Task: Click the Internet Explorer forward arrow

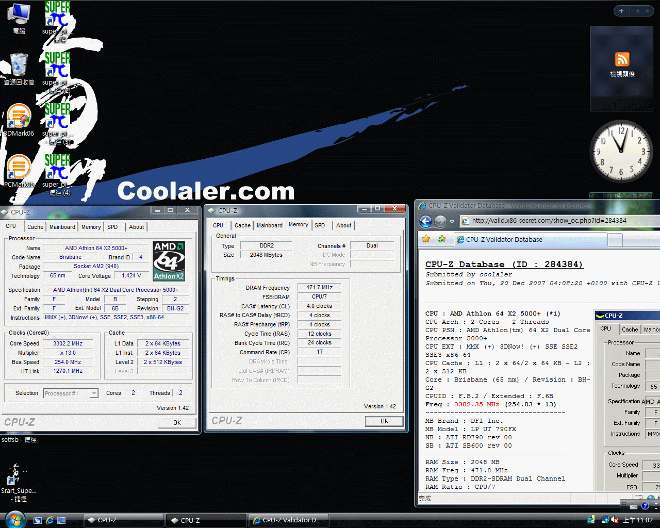Action: point(440,221)
